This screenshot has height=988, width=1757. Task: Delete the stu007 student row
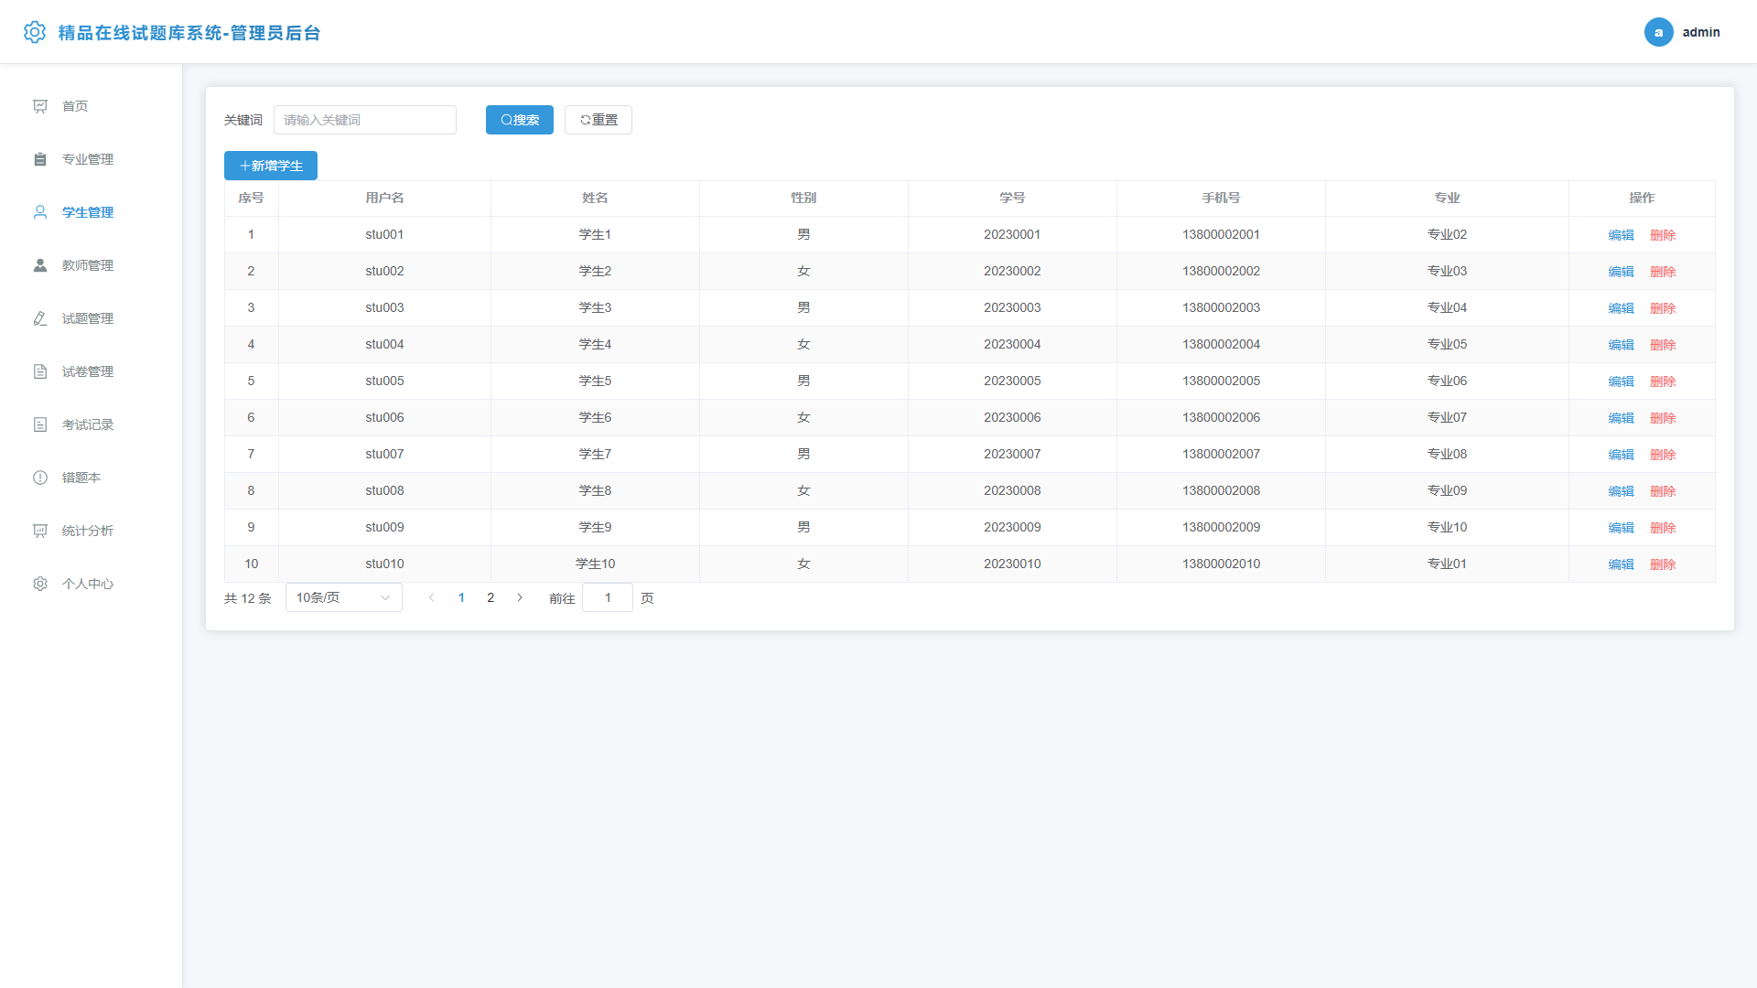point(1663,455)
